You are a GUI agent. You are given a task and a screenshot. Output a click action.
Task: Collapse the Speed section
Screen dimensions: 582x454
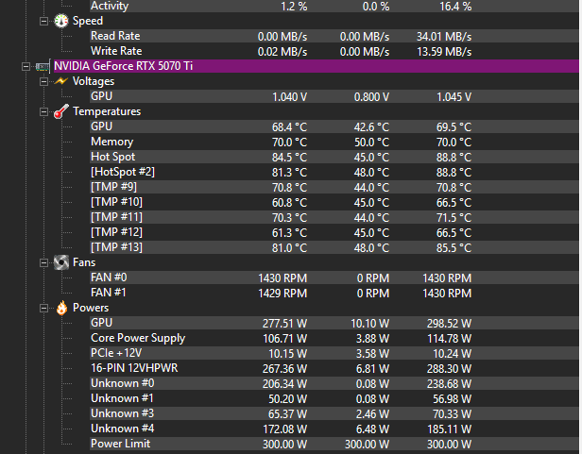[43, 21]
